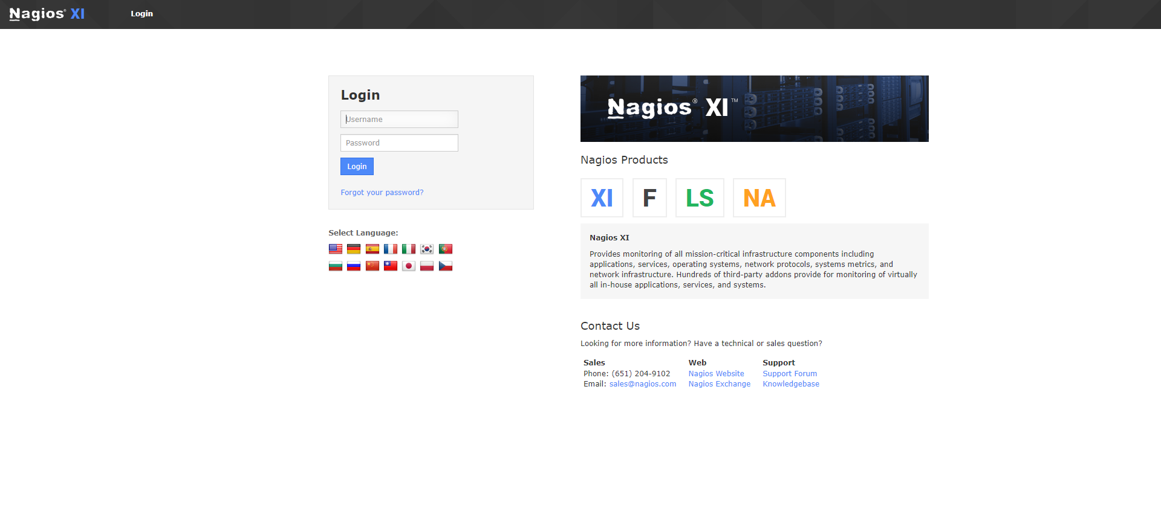Click the Nagios Fusion F tile
This screenshot has width=1161, height=526.
click(x=649, y=197)
